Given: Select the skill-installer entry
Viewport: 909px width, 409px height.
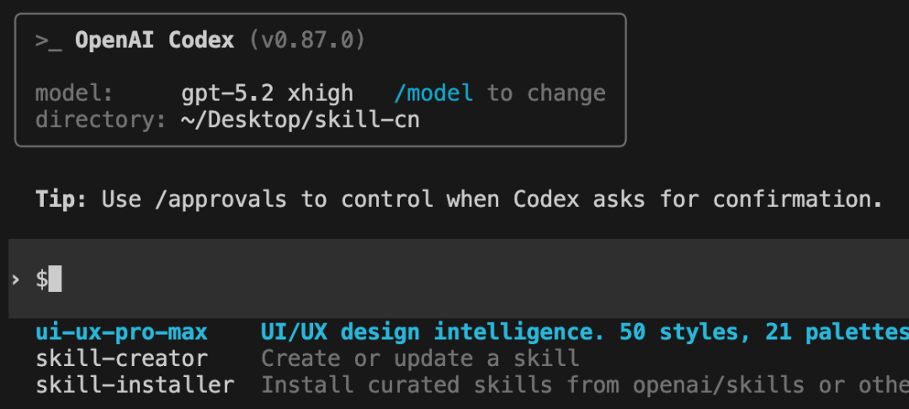Looking at the screenshot, I should coord(135,385).
